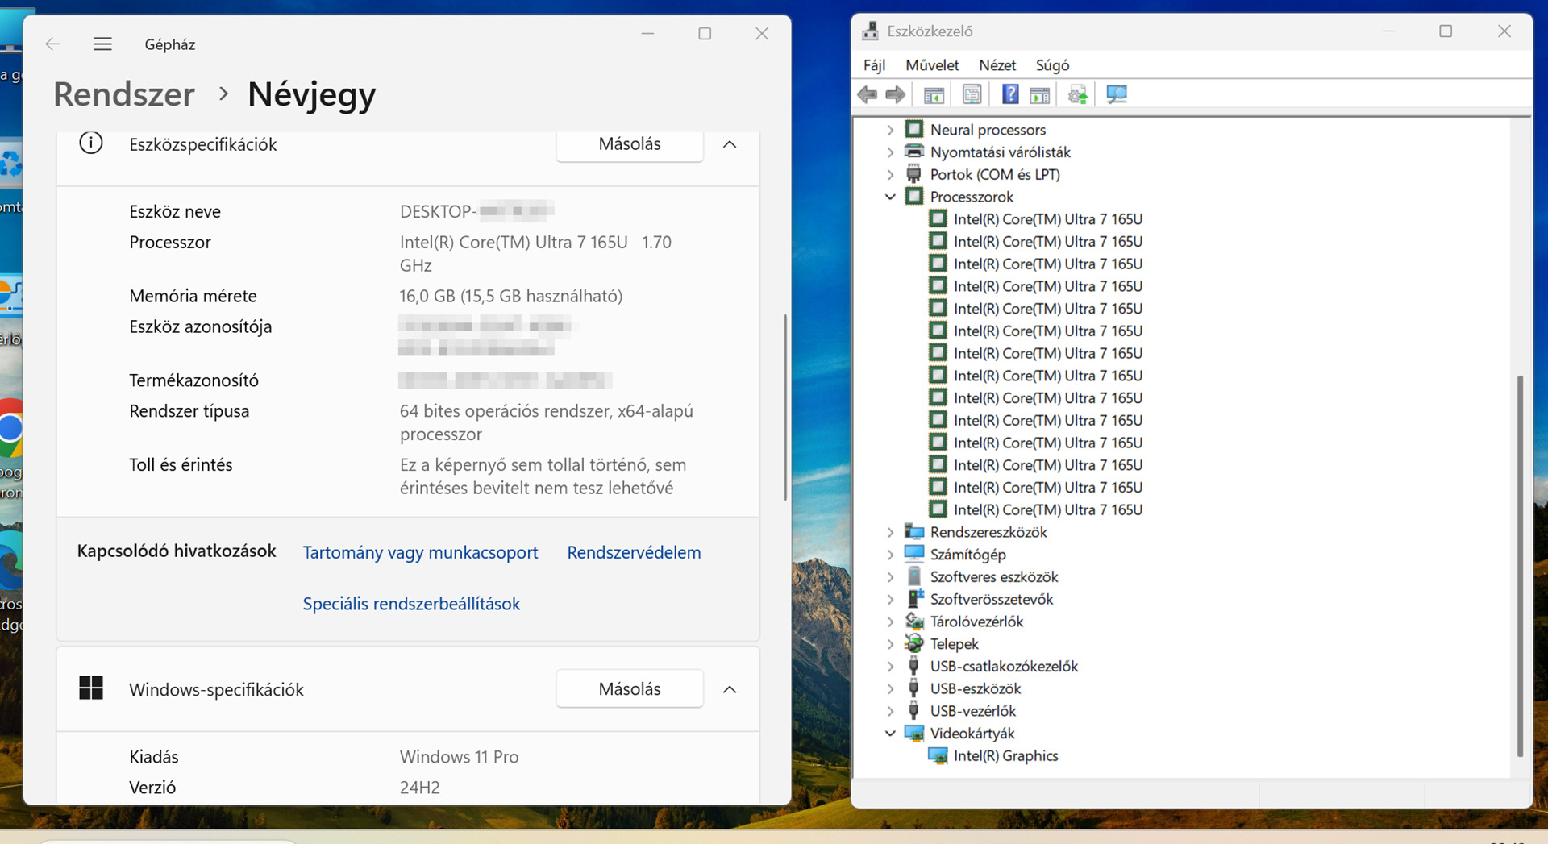Expand the Tárolóvezérlők node

tap(890, 622)
